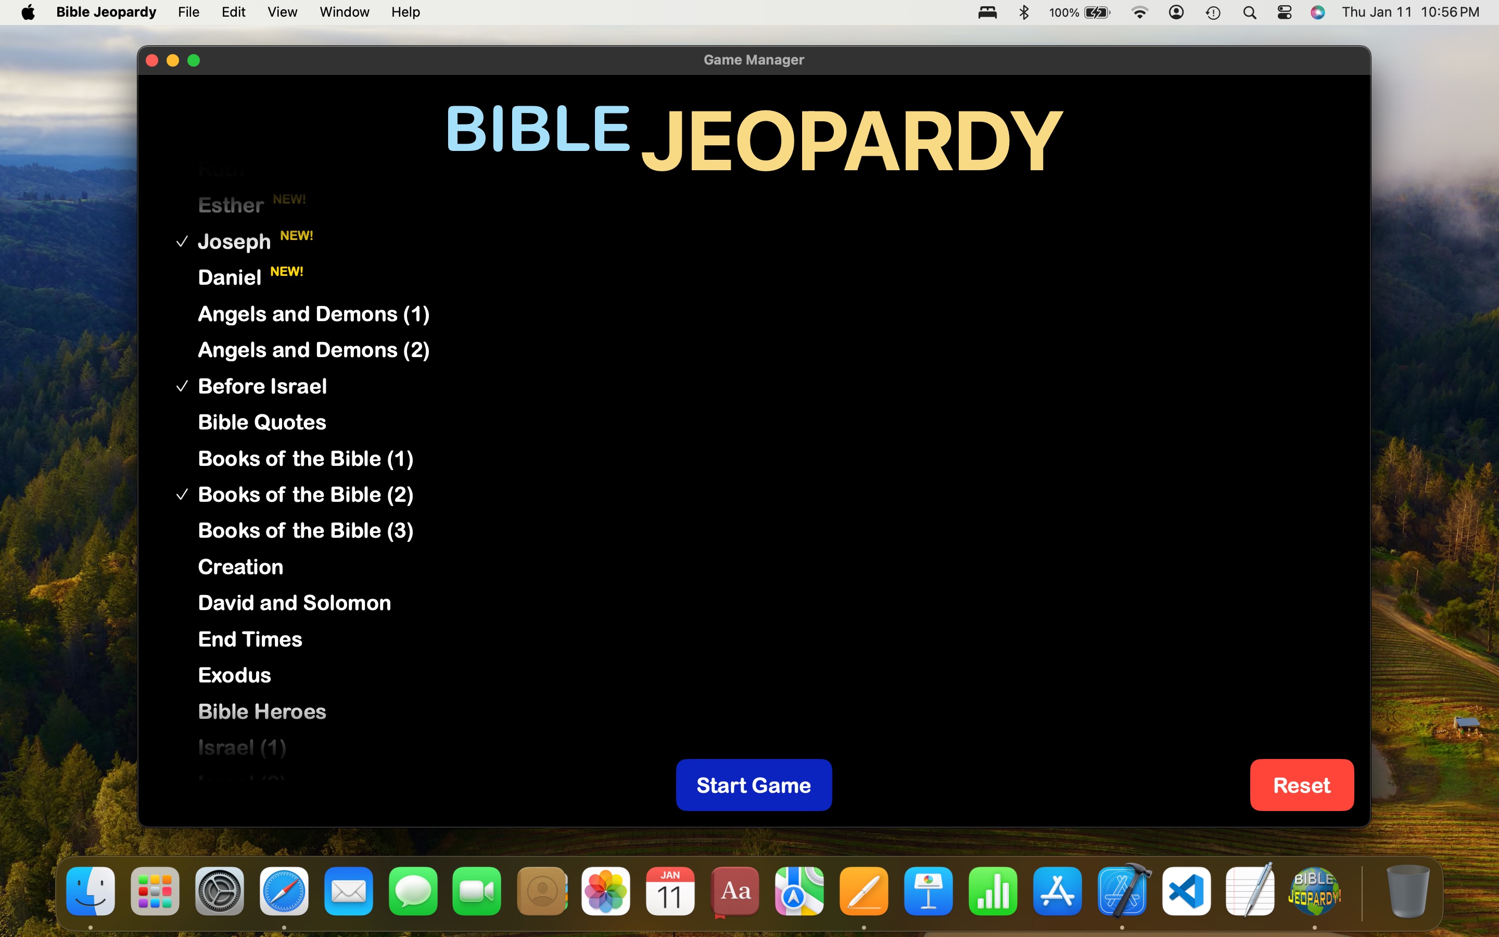Select Books of the Bible (3)
This screenshot has width=1499, height=937.
(306, 530)
